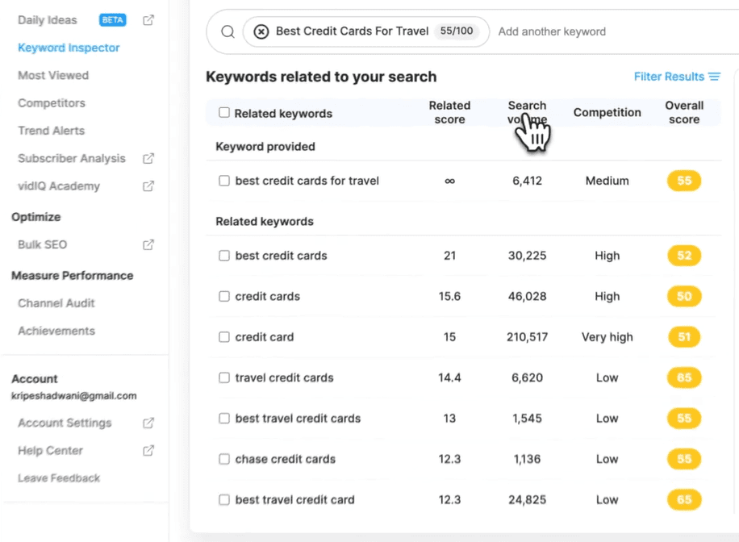739x542 pixels.
Task: Check the chase credit cards keyword
Action: 223,459
